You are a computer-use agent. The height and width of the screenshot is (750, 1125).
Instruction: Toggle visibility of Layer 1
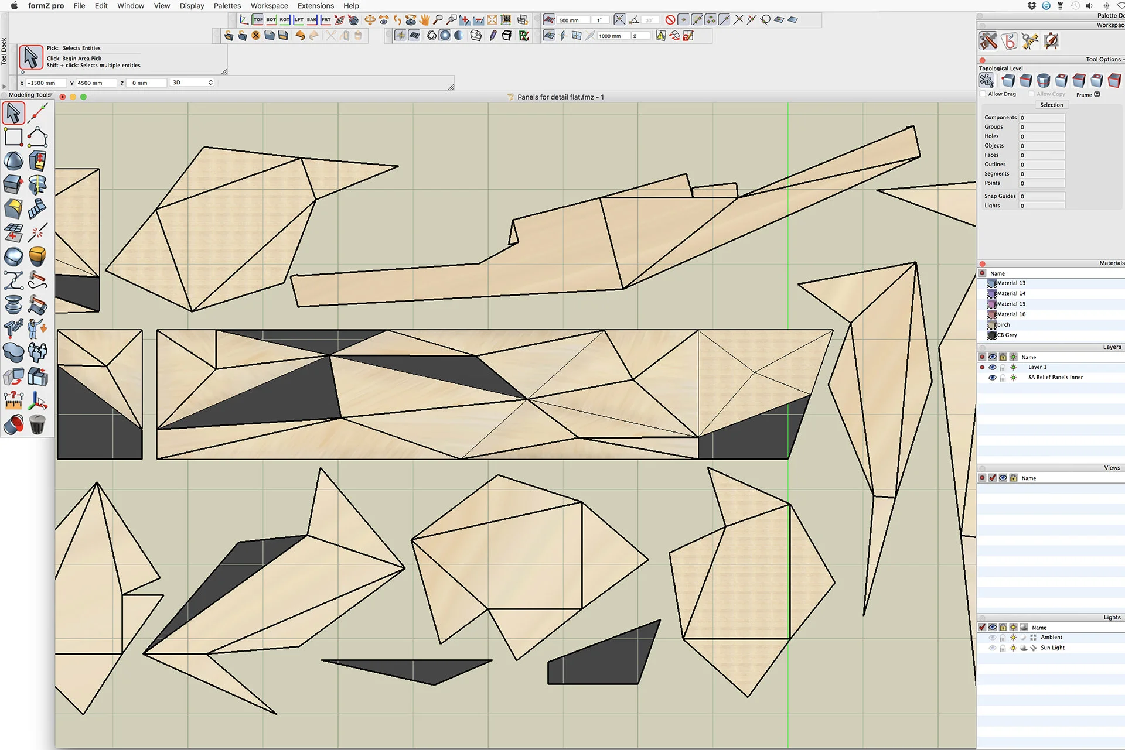[x=992, y=367]
